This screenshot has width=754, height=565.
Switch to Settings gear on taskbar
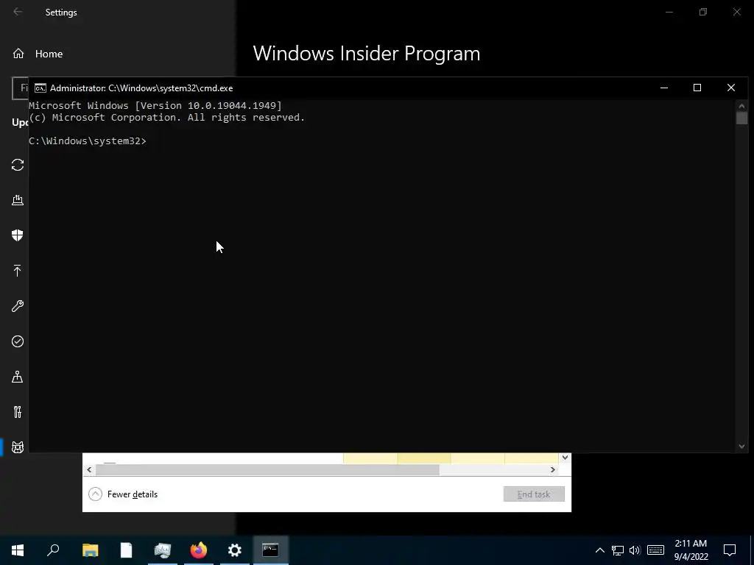tap(235, 550)
